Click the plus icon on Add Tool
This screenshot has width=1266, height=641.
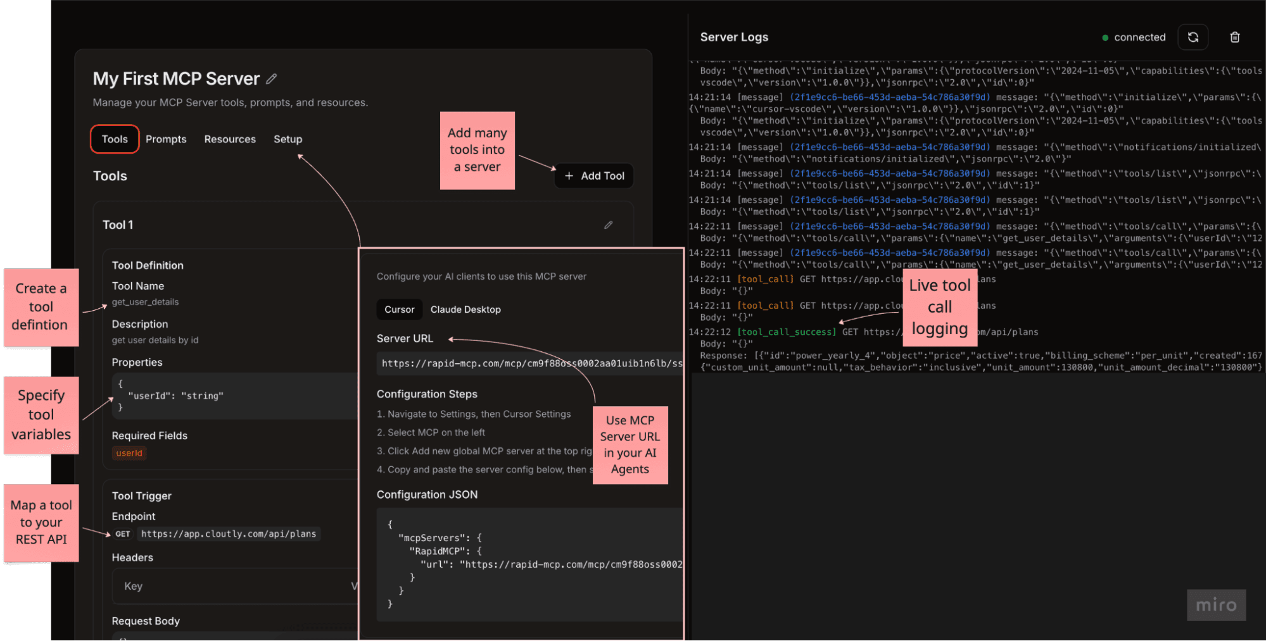(569, 176)
